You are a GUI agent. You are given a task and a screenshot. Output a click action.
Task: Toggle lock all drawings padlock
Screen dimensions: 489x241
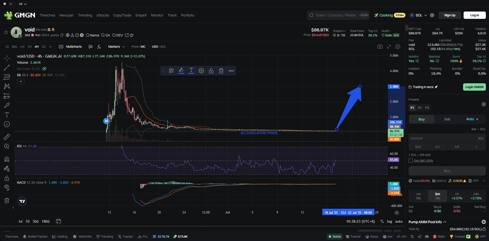7,178
